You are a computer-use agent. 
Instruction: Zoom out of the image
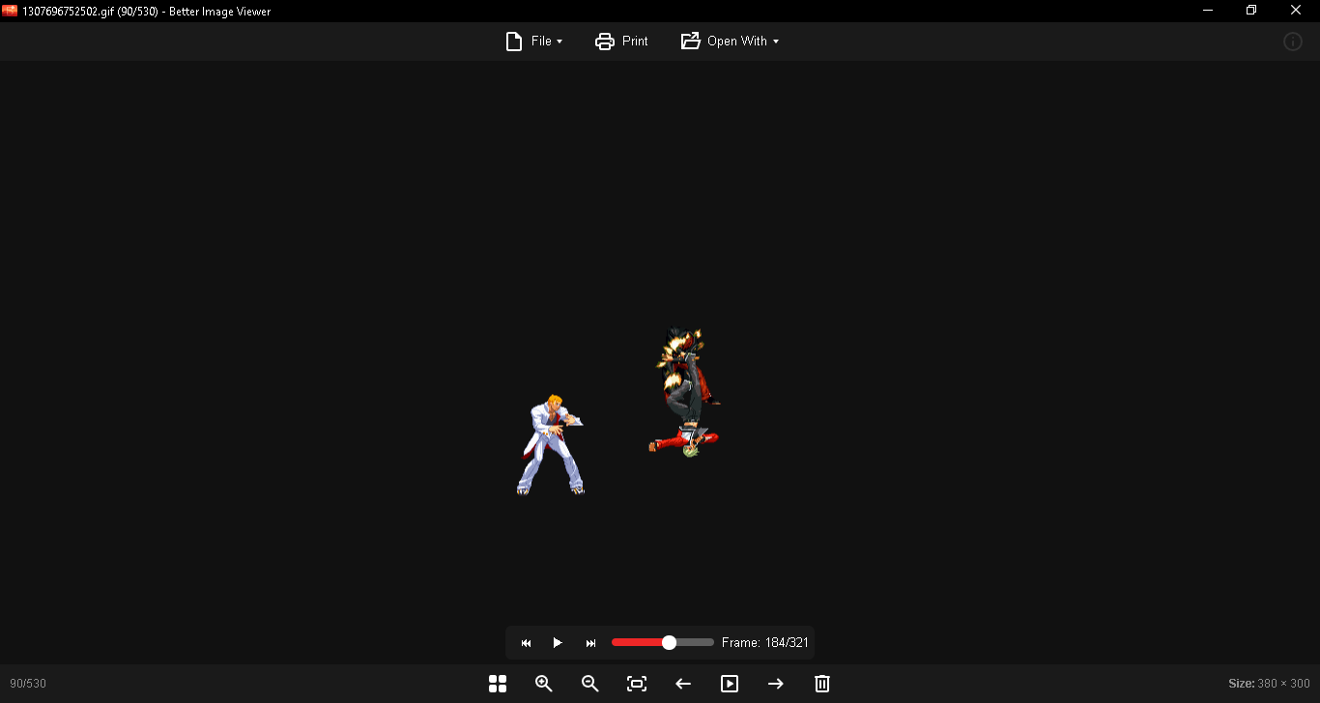point(590,684)
